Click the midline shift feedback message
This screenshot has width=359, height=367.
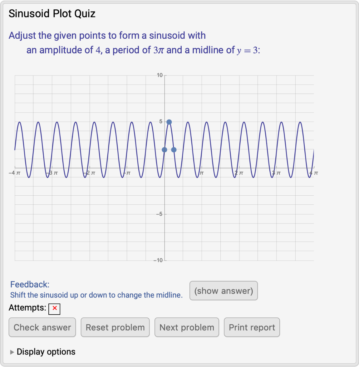pyautogui.click(x=96, y=295)
